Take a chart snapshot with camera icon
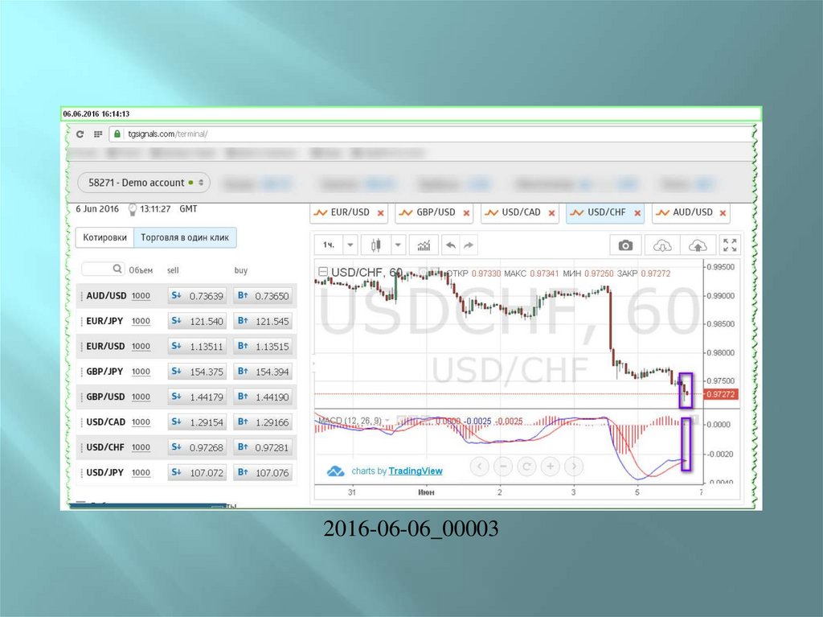This screenshot has width=823, height=617. 625,245
